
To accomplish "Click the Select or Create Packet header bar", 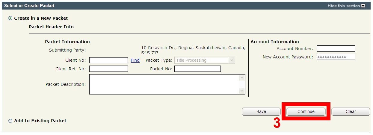I will click(x=186, y=6).
